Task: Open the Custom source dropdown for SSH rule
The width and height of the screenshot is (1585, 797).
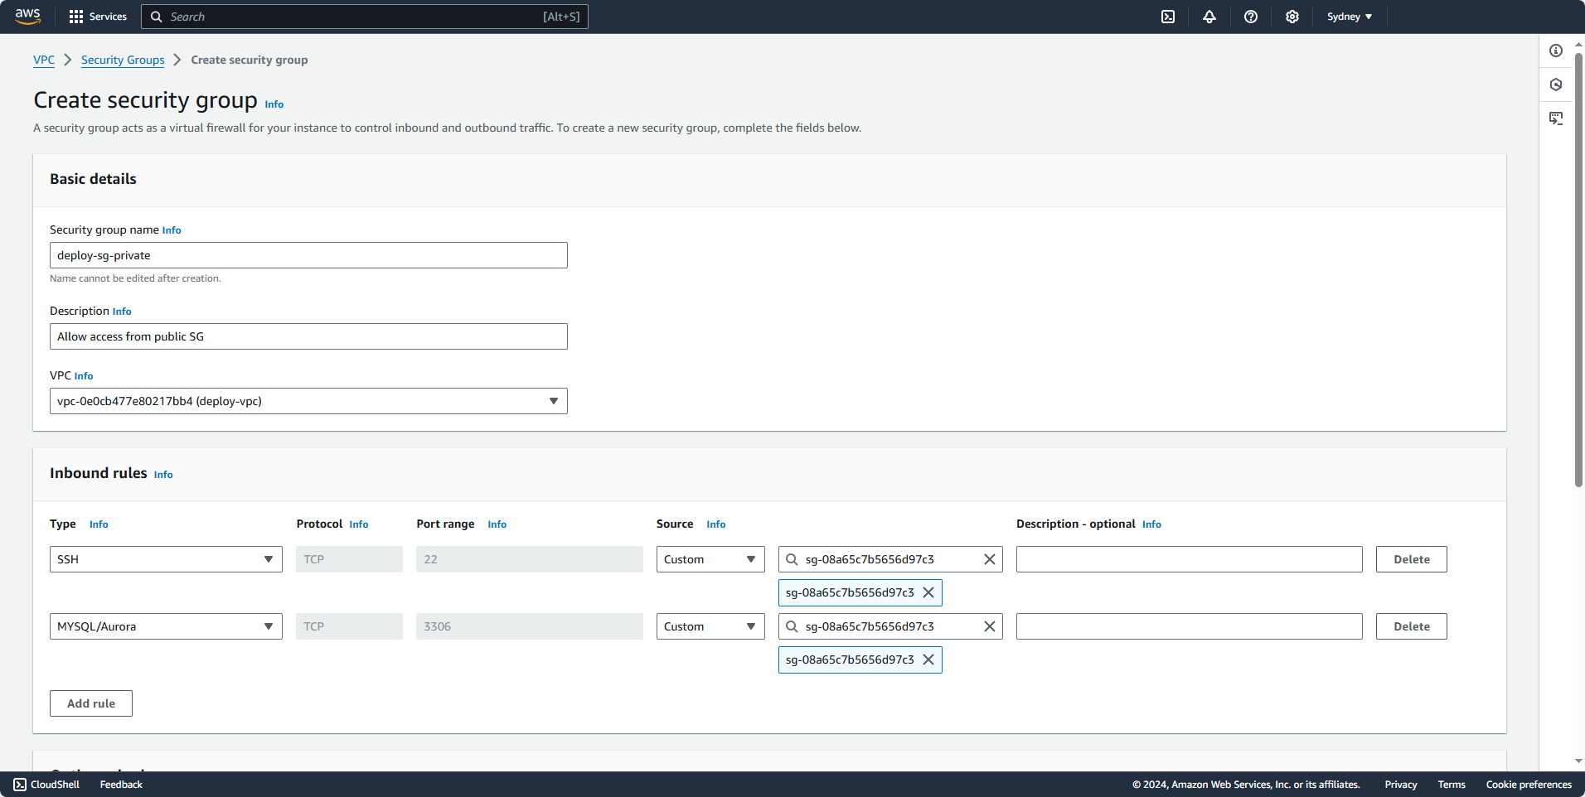Action: point(710,559)
